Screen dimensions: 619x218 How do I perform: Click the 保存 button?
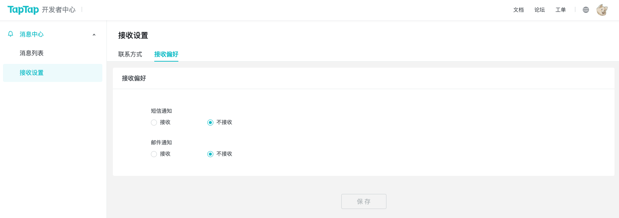coord(364,201)
